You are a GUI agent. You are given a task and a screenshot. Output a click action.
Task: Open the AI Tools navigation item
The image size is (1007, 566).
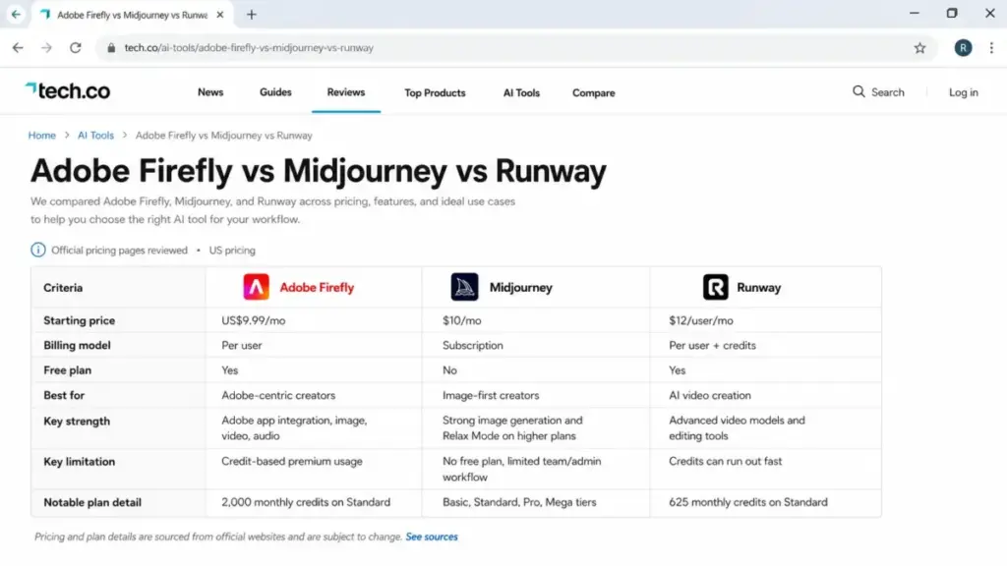click(521, 93)
